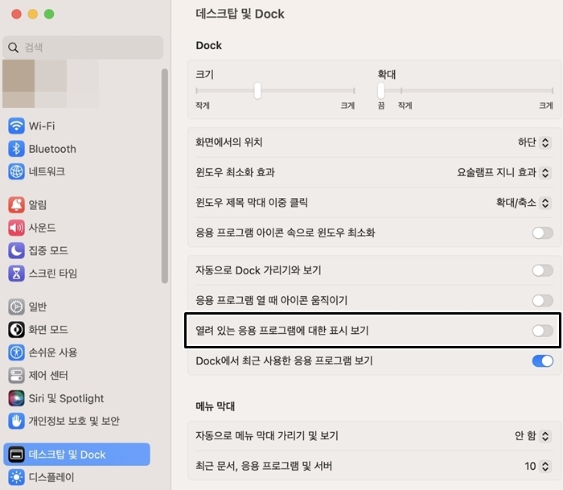
Task: Click the 확대/축소 value text
Action: point(516,203)
